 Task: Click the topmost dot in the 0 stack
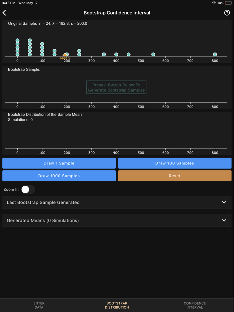(x=17, y=39)
